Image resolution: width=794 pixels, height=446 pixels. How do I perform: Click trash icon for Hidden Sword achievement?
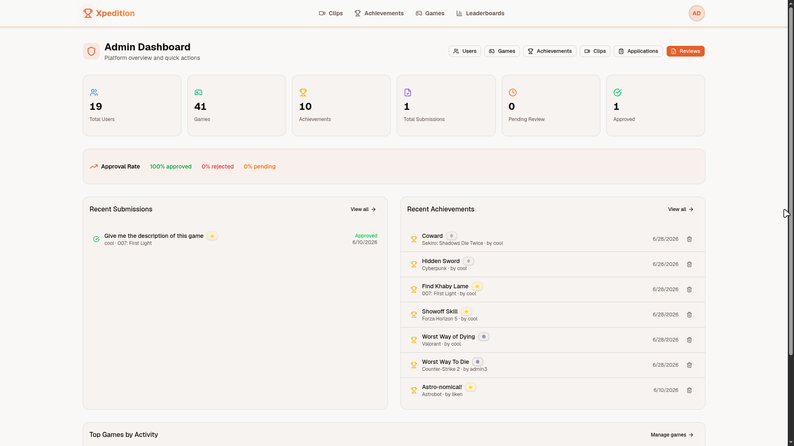[x=689, y=264]
